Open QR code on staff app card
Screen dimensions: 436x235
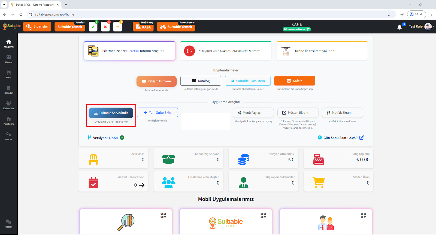[363, 215]
